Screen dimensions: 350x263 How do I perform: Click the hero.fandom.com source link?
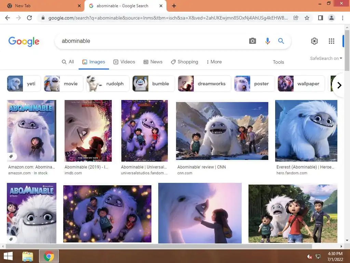click(x=292, y=173)
